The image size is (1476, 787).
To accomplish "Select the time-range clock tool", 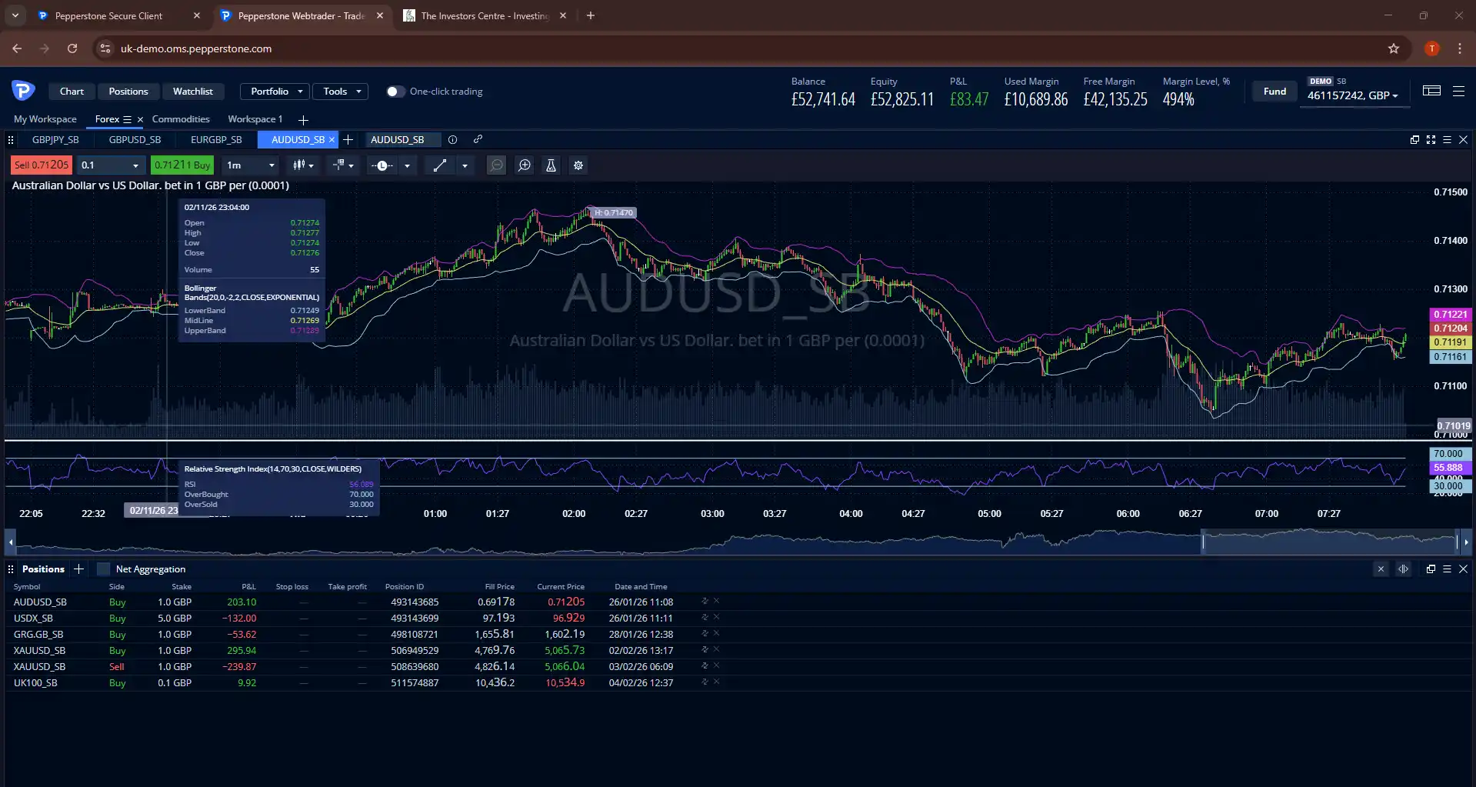I will click(x=382, y=165).
